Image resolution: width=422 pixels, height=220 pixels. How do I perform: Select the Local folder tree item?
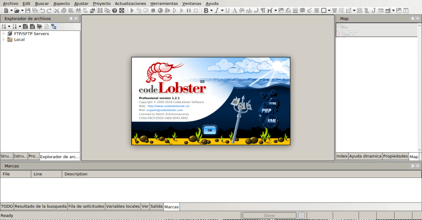tap(19, 40)
